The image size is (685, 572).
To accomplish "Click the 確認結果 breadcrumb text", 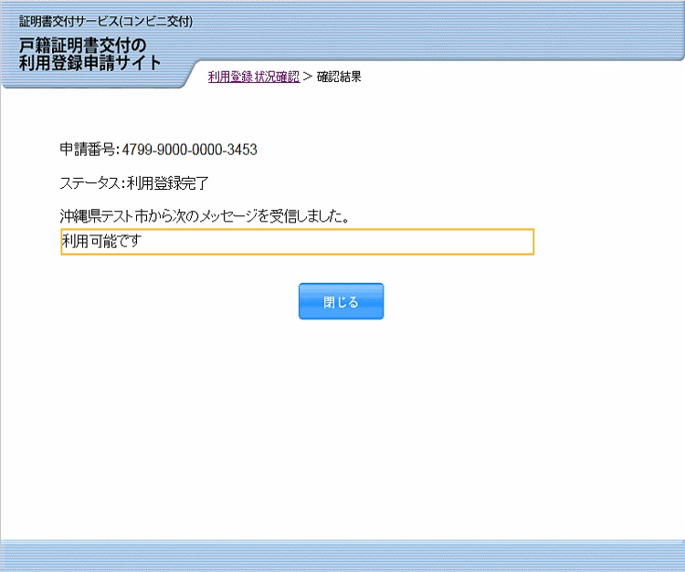I will click(x=339, y=78).
